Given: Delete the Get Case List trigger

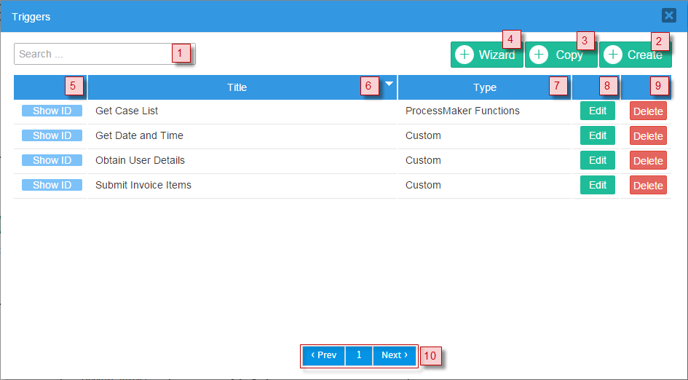Looking at the screenshot, I should coord(648,111).
